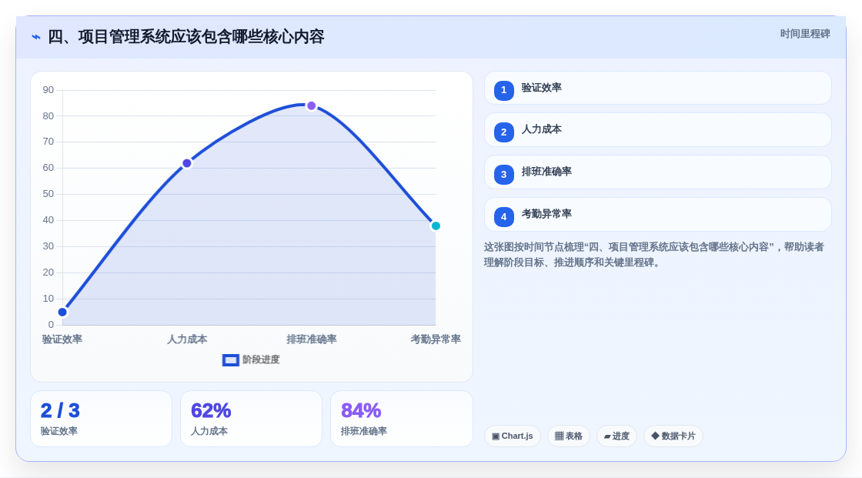Click the 人力成本 data point on the chart
This screenshot has width=862, height=478.
[x=187, y=163]
